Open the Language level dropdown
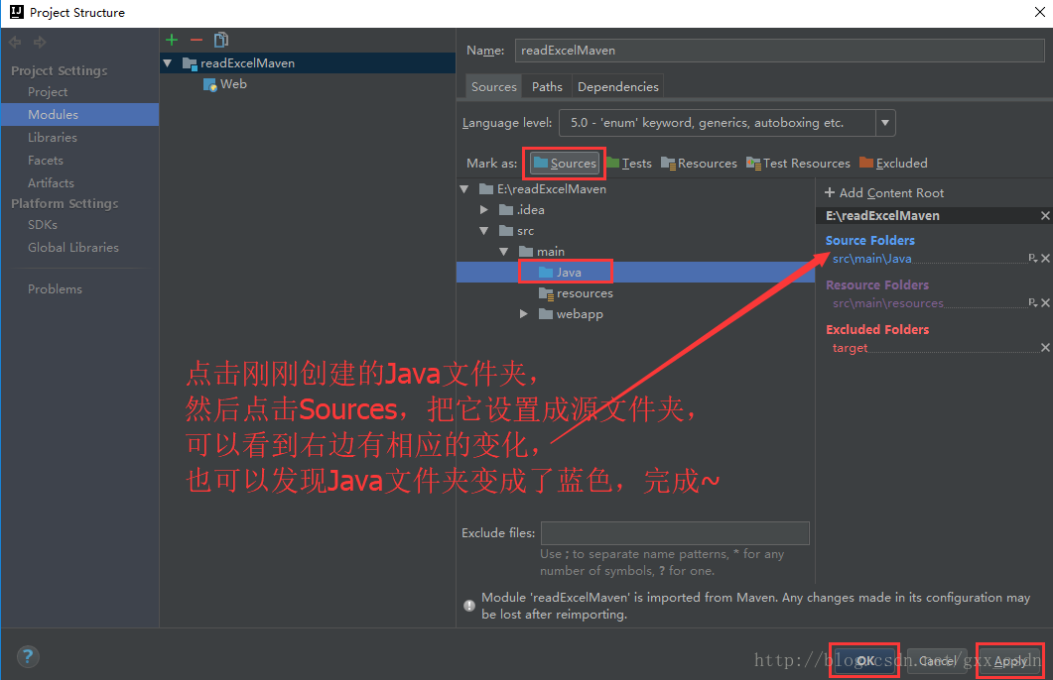This screenshot has width=1053, height=680. pos(885,123)
